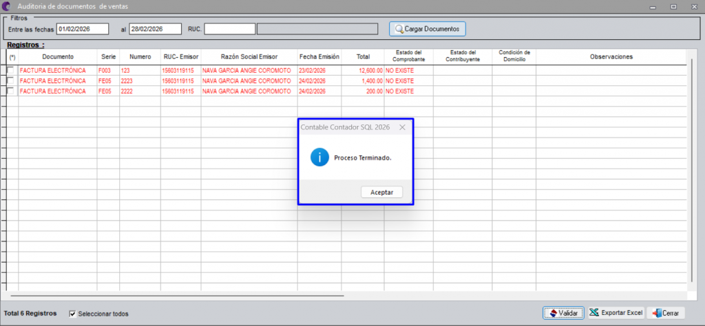
Task: Click the start date field 01/02/2026
Action: tap(83, 29)
